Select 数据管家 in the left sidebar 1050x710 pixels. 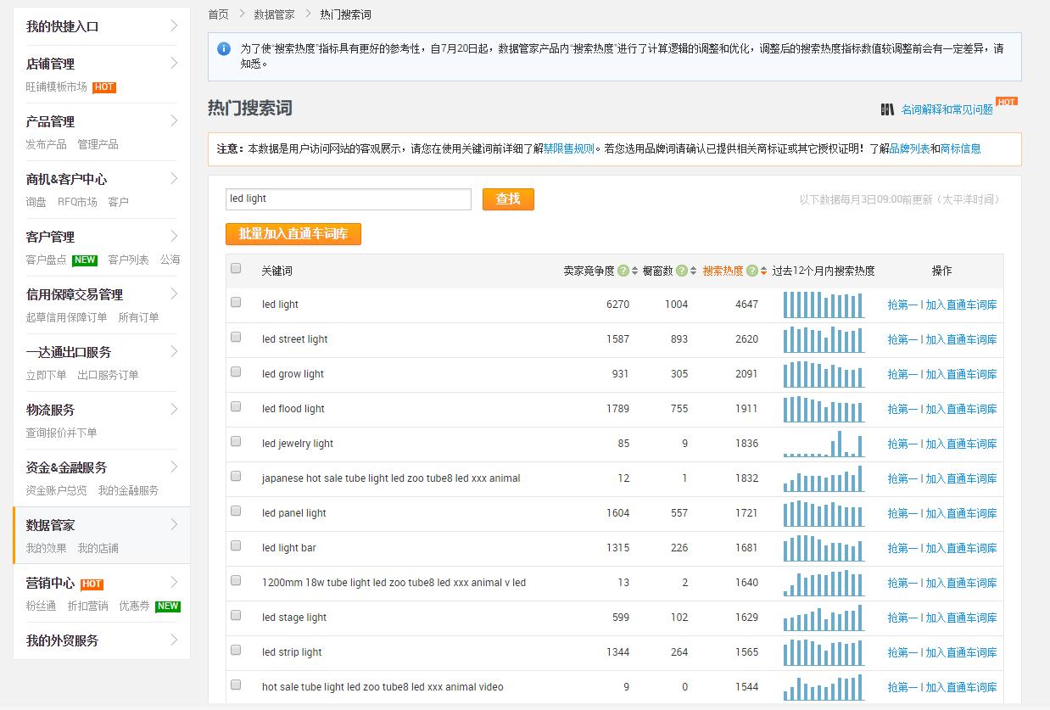[x=51, y=524]
